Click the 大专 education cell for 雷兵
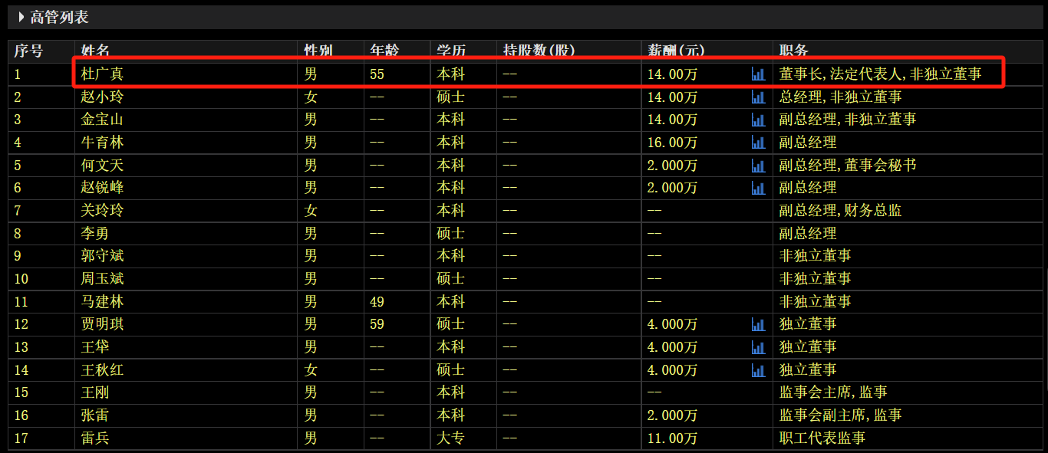 (x=451, y=438)
